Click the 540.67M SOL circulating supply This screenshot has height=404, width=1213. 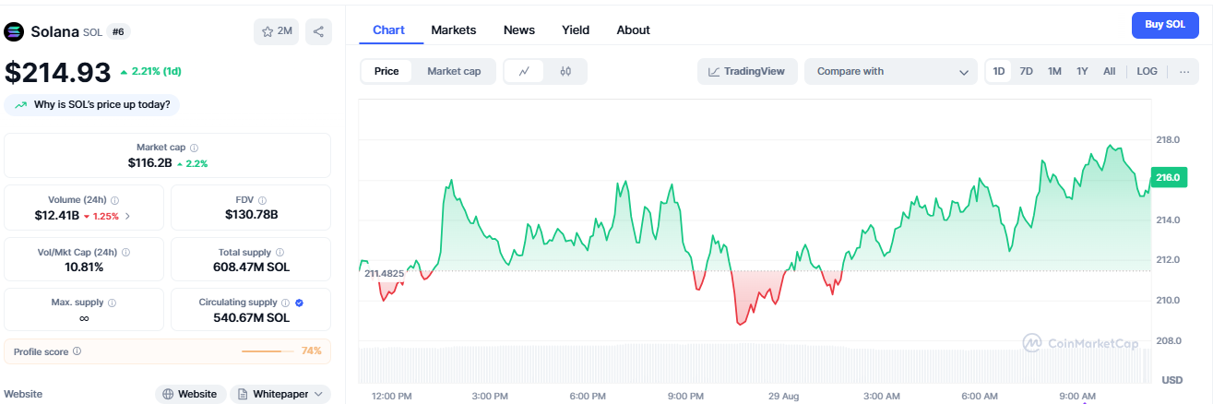(x=251, y=317)
